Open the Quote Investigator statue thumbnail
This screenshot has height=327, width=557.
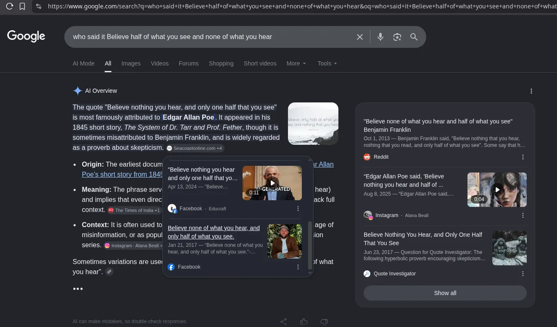coord(509,248)
